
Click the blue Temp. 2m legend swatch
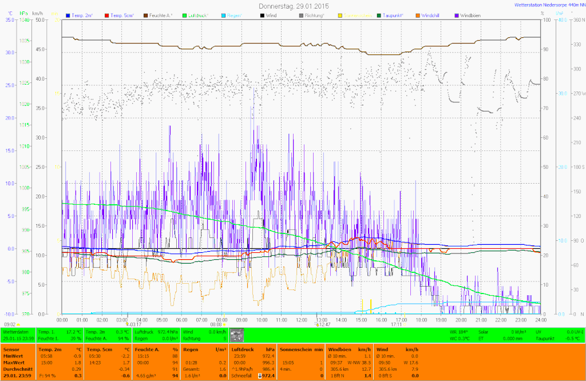click(x=69, y=15)
